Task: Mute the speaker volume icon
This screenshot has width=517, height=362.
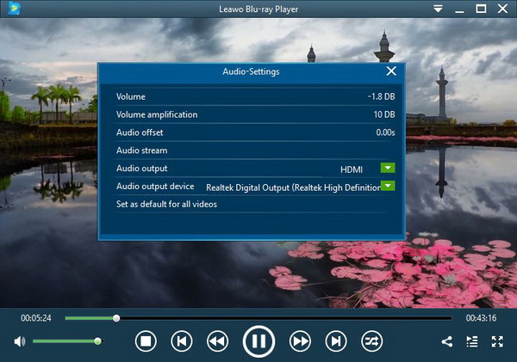Action: coord(20,341)
